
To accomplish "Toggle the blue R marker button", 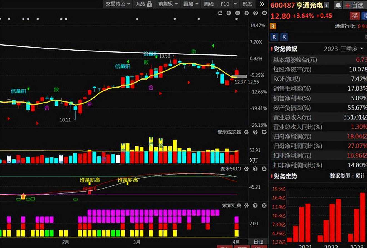I will 274,37.
